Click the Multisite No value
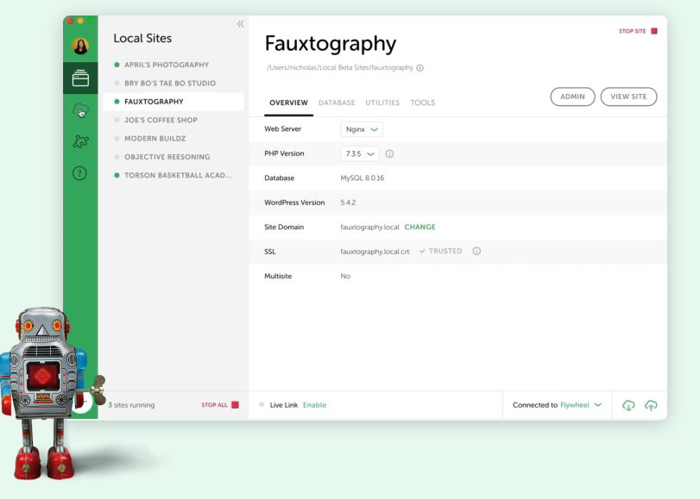Screen dimensions: 700x499 345,276
